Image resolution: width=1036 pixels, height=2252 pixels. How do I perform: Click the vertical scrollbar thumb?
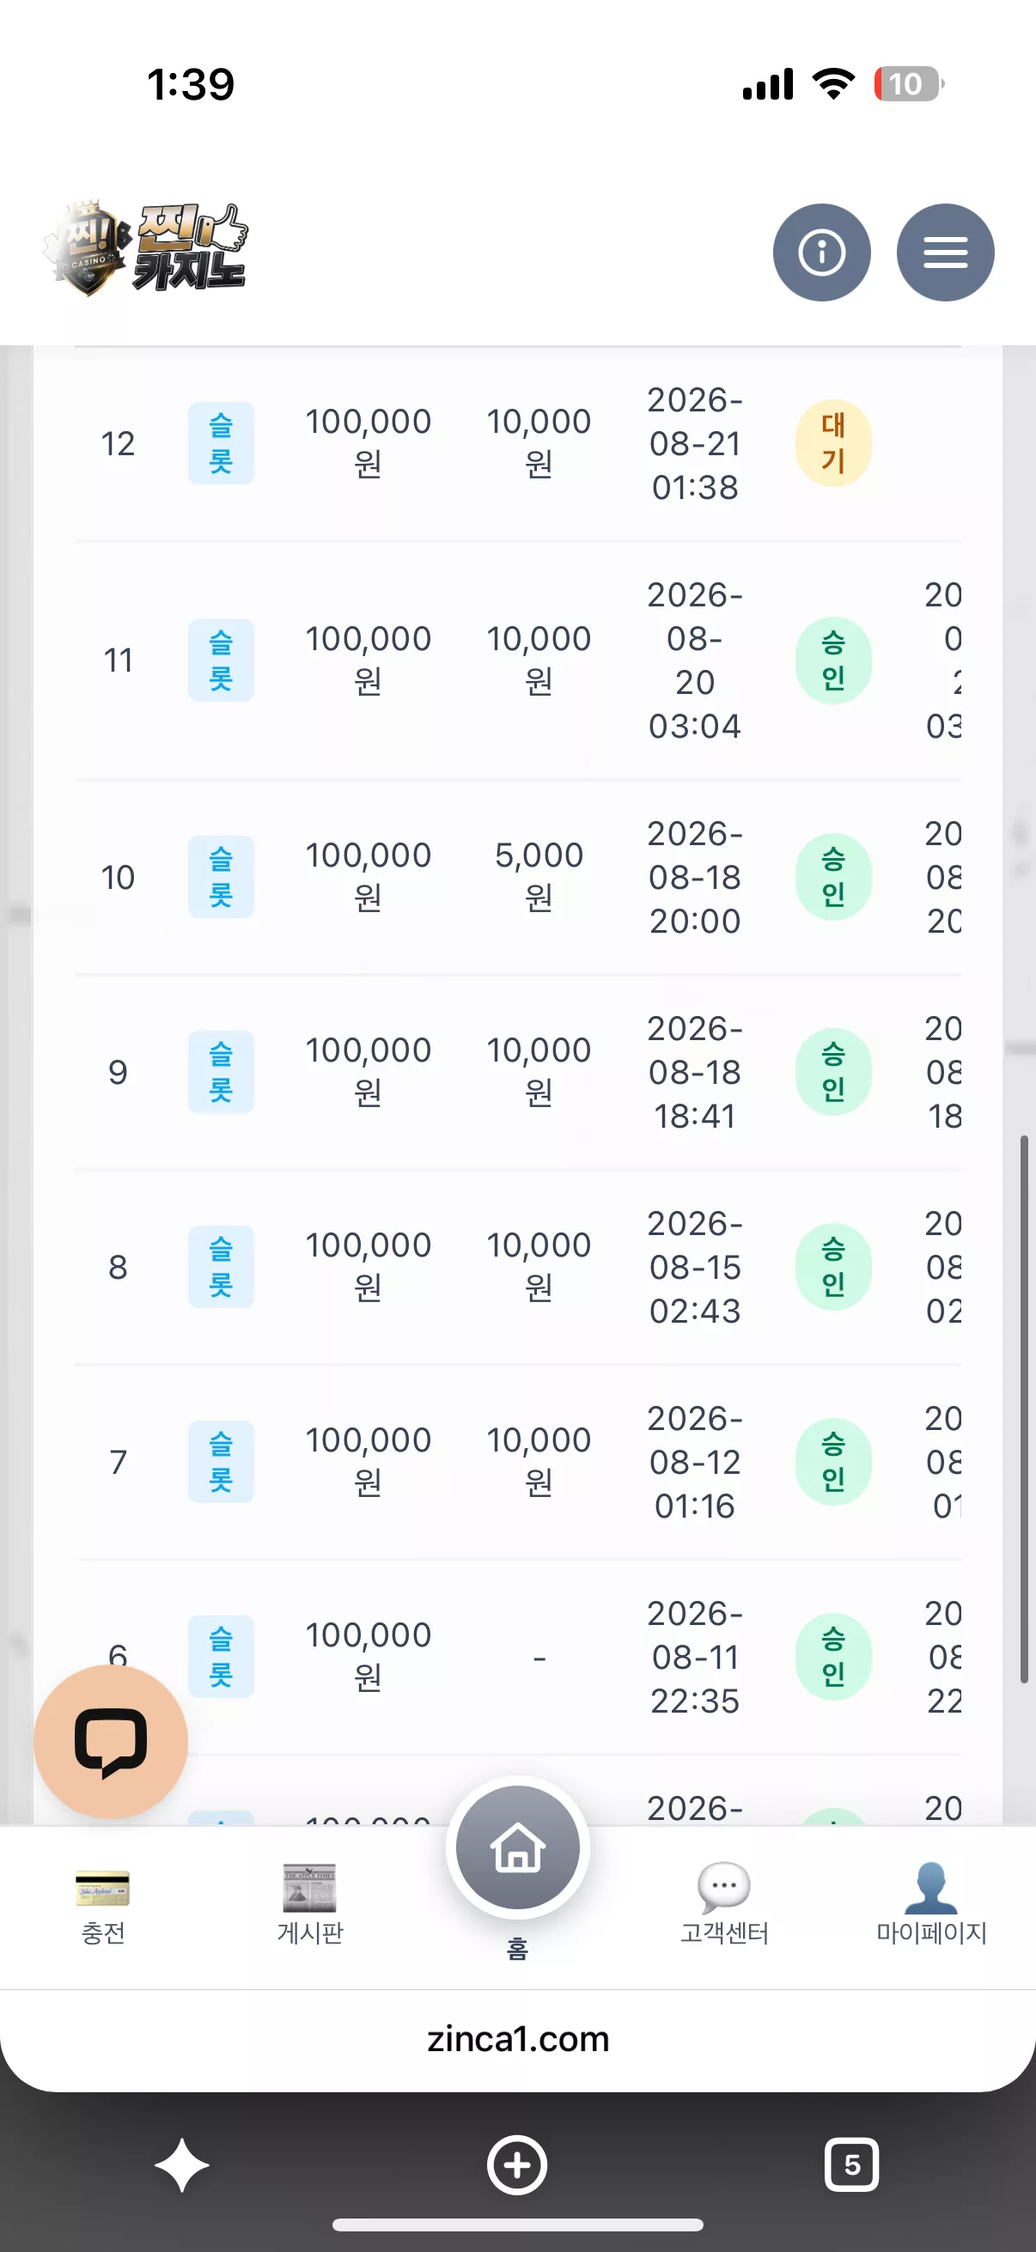(x=1024, y=1409)
